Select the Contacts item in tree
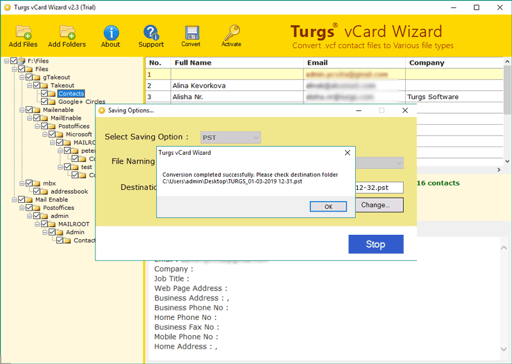This screenshot has height=364, width=512. [71, 93]
